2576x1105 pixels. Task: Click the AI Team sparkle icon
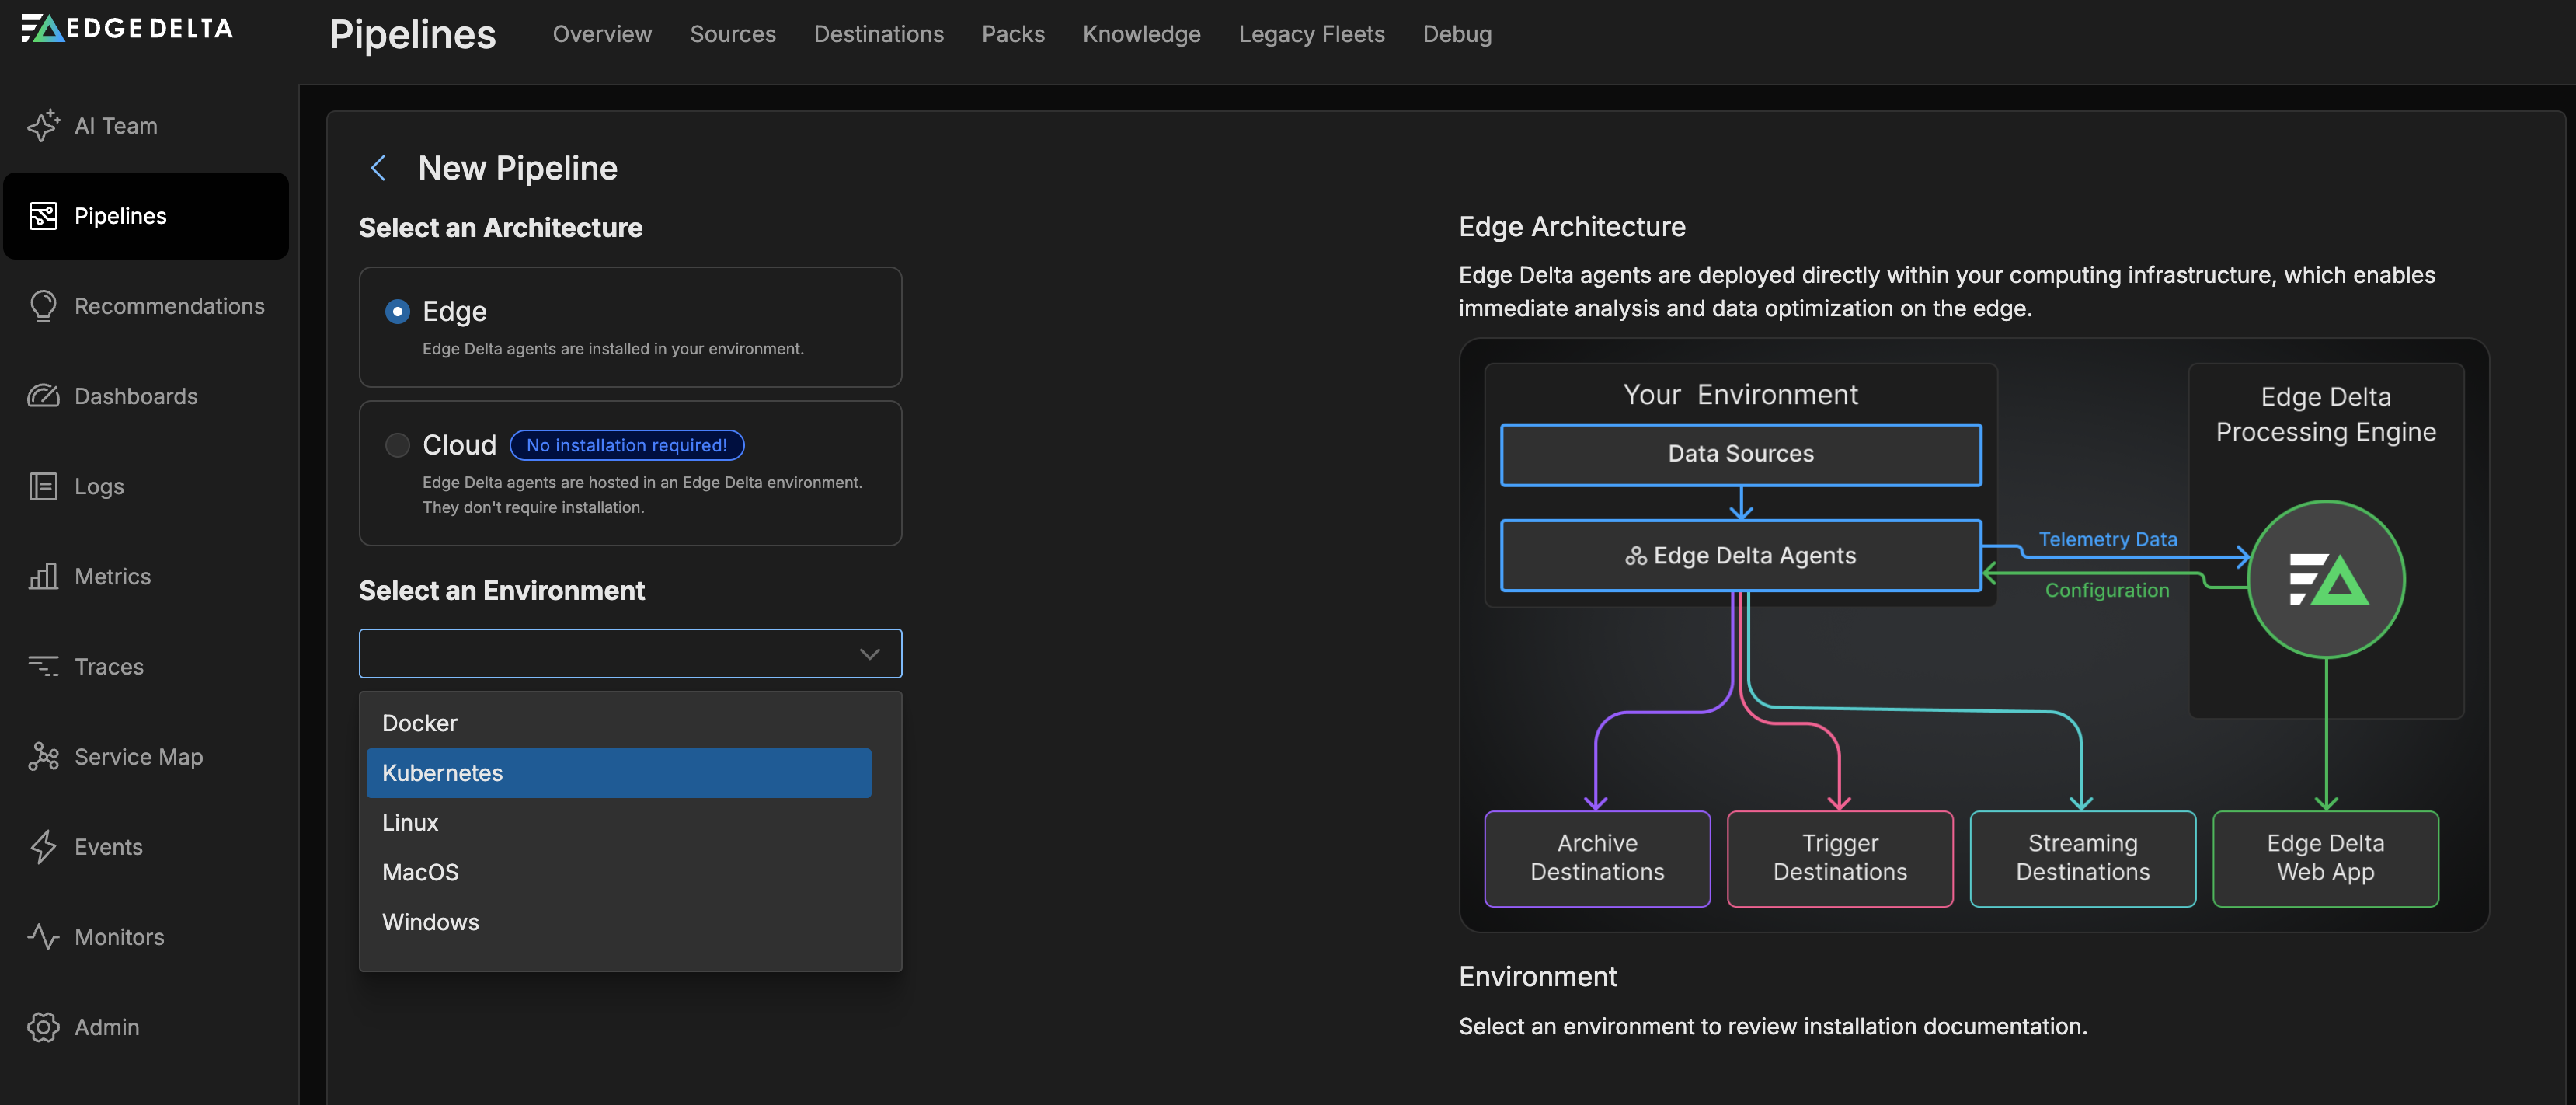(x=43, y=126)
